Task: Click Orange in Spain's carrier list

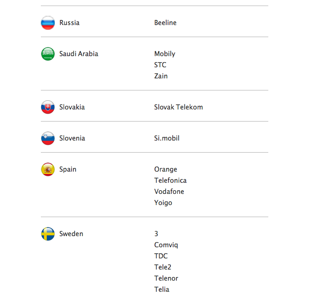Action: click(166, 169)
